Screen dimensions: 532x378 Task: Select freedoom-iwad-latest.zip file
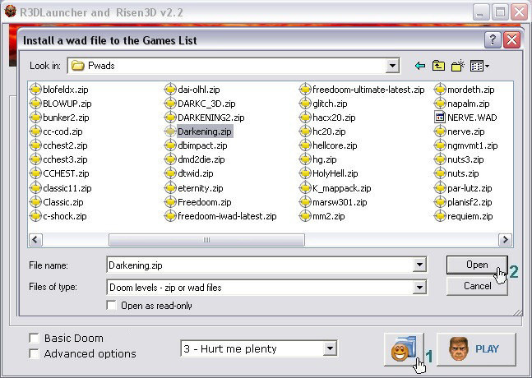pyautogui.click(x=227, y=216)
